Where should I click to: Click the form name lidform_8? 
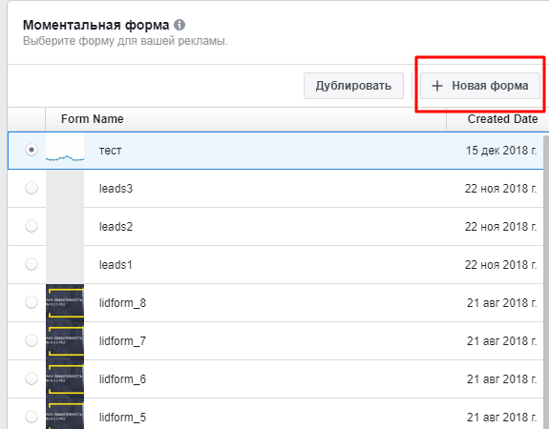[122, 303]
